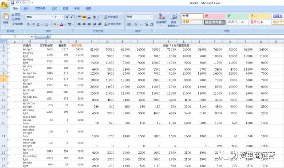Expand merge and center (合并后居中) dropdown arrow
Viewport: 284px width, 168px height.
(x=122, y=24)
